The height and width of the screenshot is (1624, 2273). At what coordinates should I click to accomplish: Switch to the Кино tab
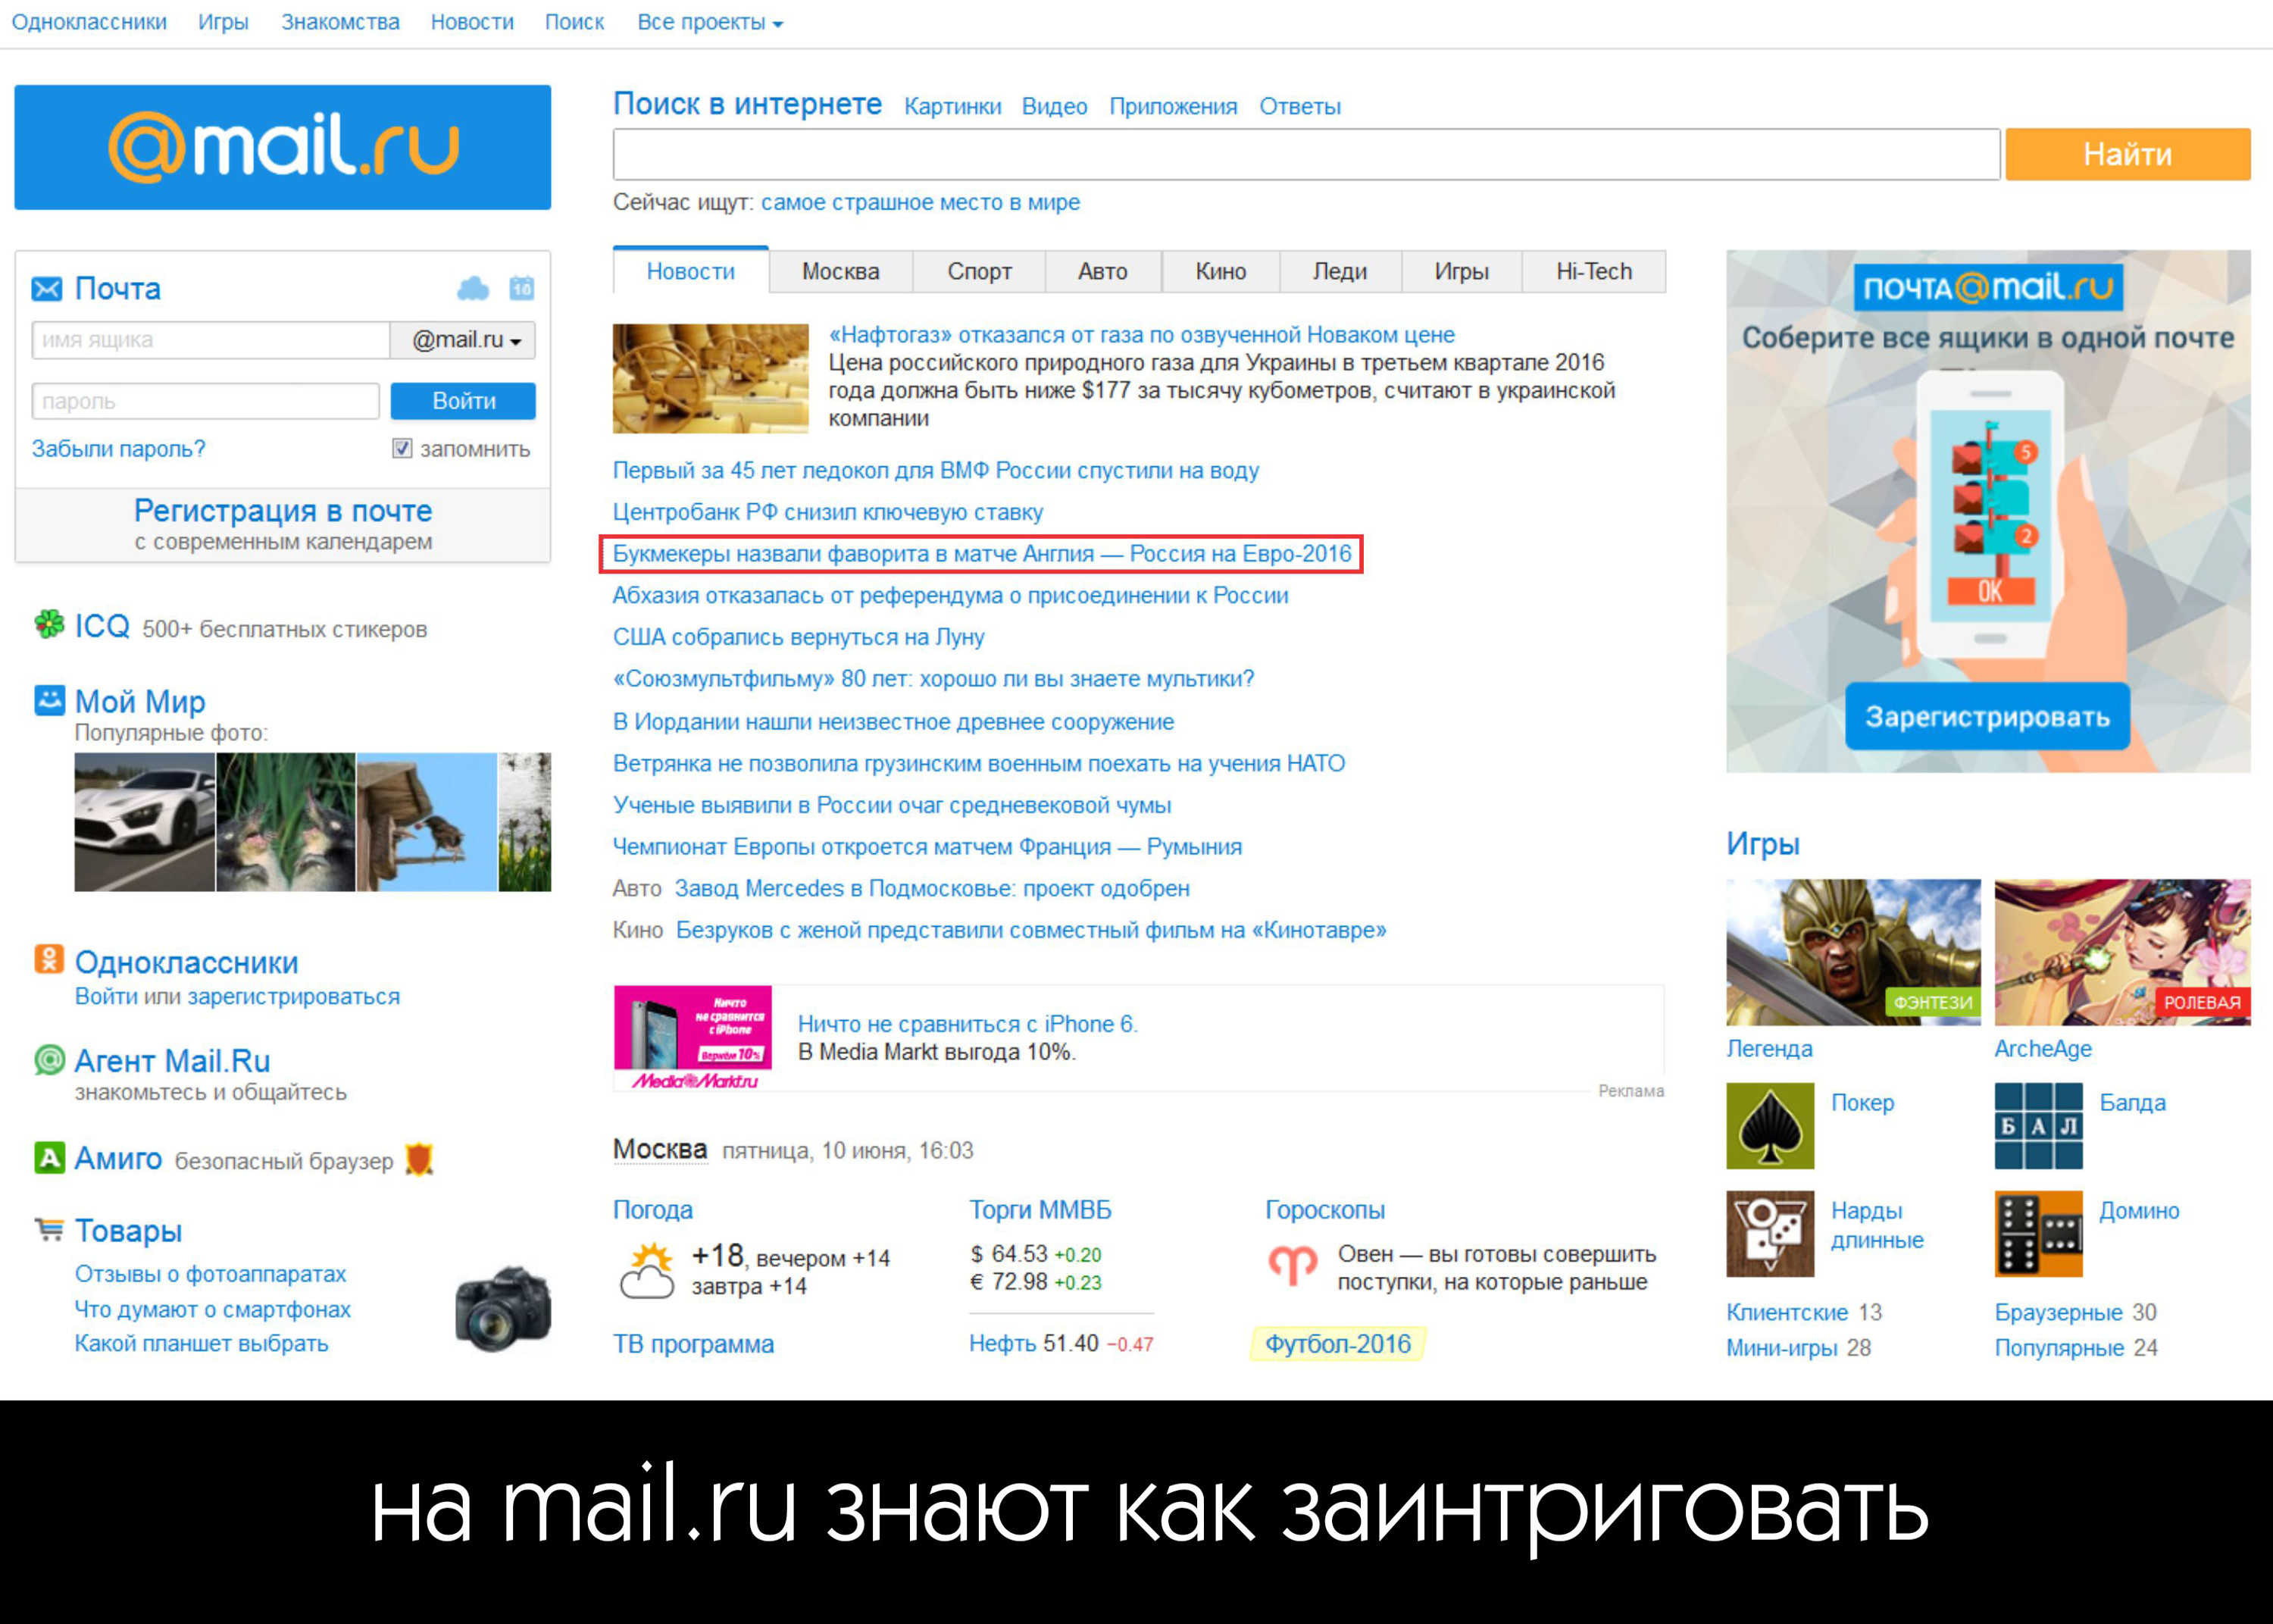click(1221, 271)
